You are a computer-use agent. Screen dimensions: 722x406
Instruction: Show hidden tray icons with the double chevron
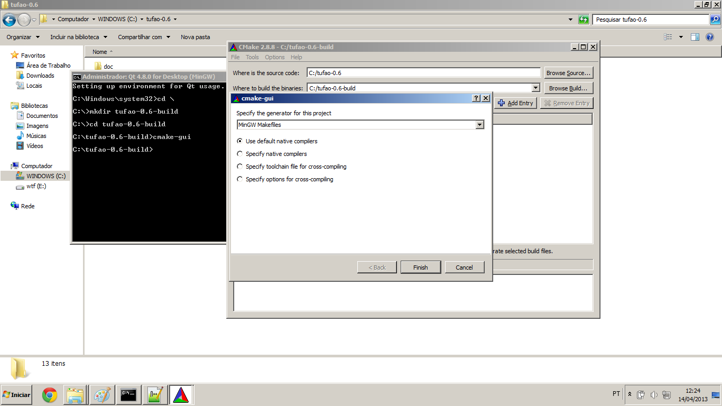tap(630, 394)
